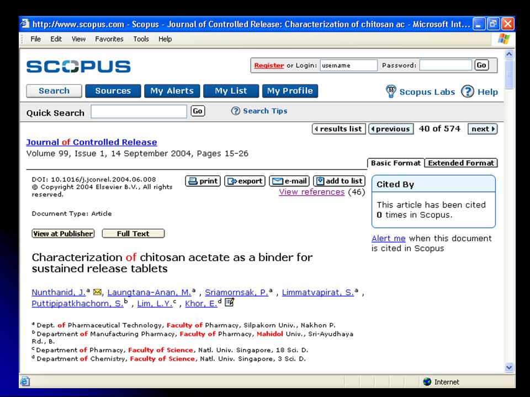Open the My List tab

coord(231,91)
